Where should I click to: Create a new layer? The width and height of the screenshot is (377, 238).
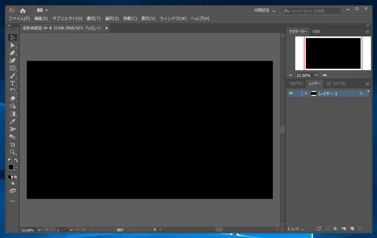[352, 229]
